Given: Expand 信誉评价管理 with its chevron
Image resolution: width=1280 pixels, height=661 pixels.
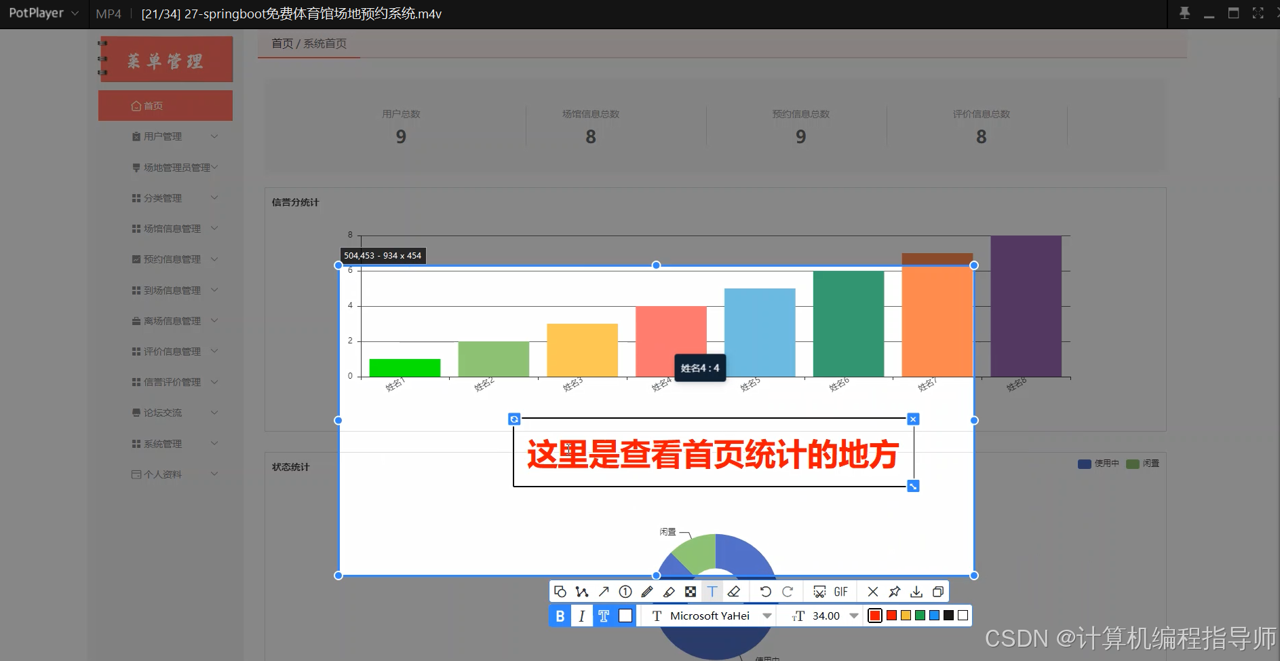Looking at the screenshot, I should tap(214, 382).
